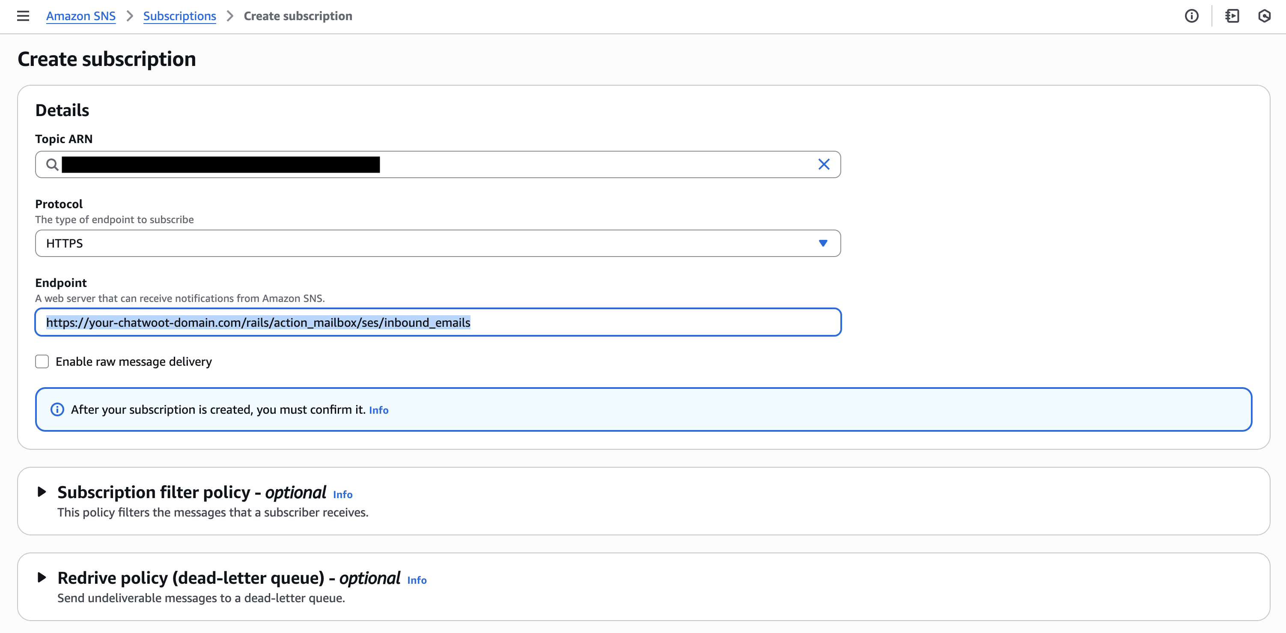1286x633 pixels.
Task: Check the Enable raw message delivery box
Action: pyautogui.click(x=42, y=361)
